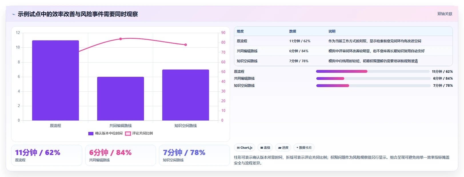Click the bar icon inside the 进度 chip

pos(280,148)
